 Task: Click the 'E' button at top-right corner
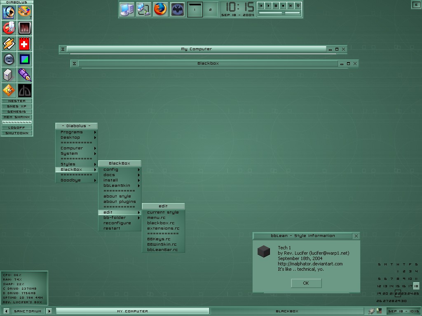(x=416, y=5)
